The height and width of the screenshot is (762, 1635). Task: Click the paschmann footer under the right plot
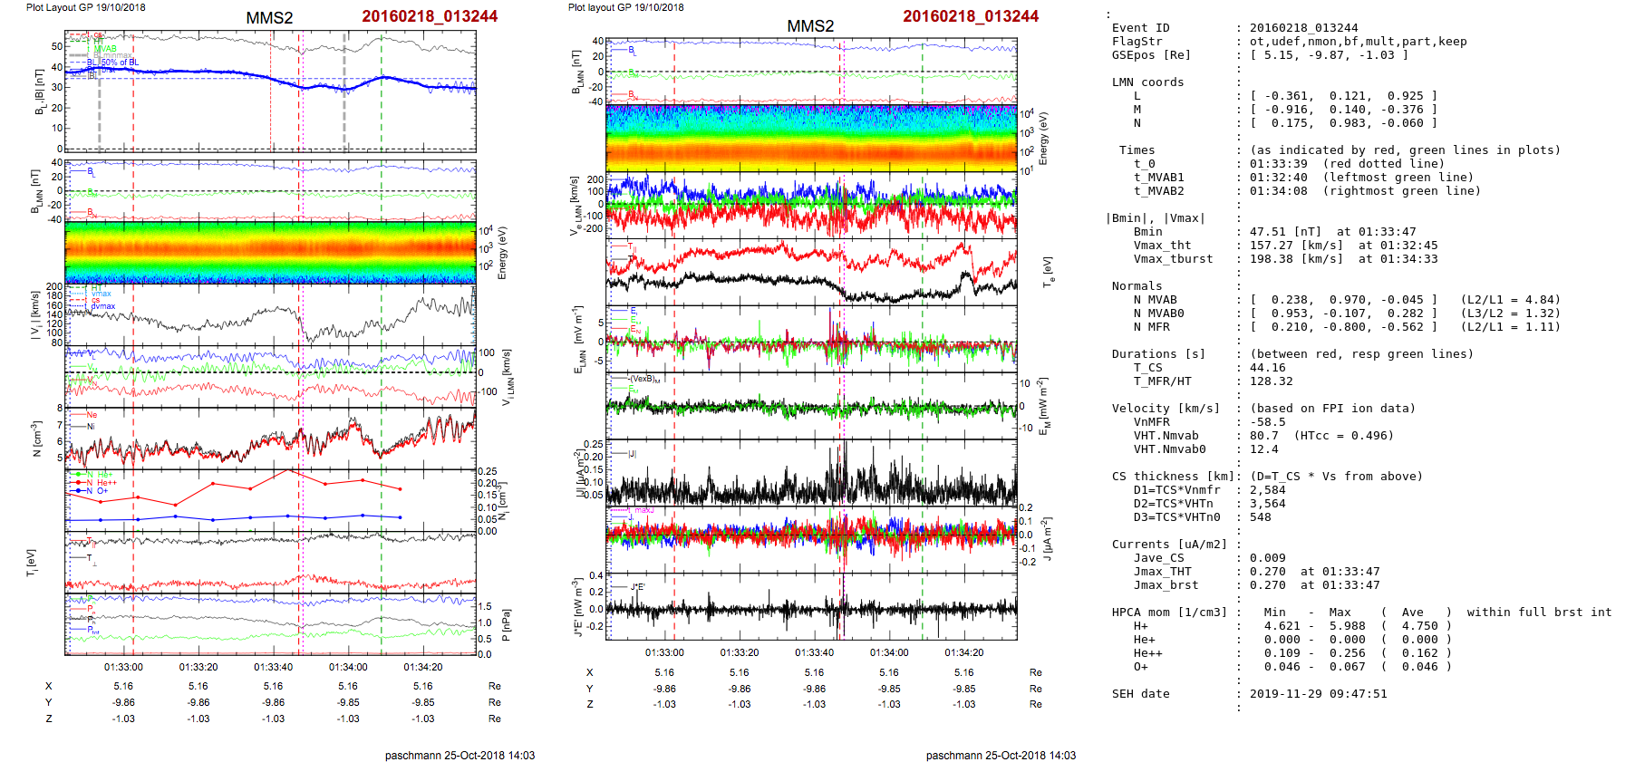click(x=1001, y=755)
